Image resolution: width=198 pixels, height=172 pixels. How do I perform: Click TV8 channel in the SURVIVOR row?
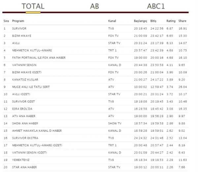(111, 28)
